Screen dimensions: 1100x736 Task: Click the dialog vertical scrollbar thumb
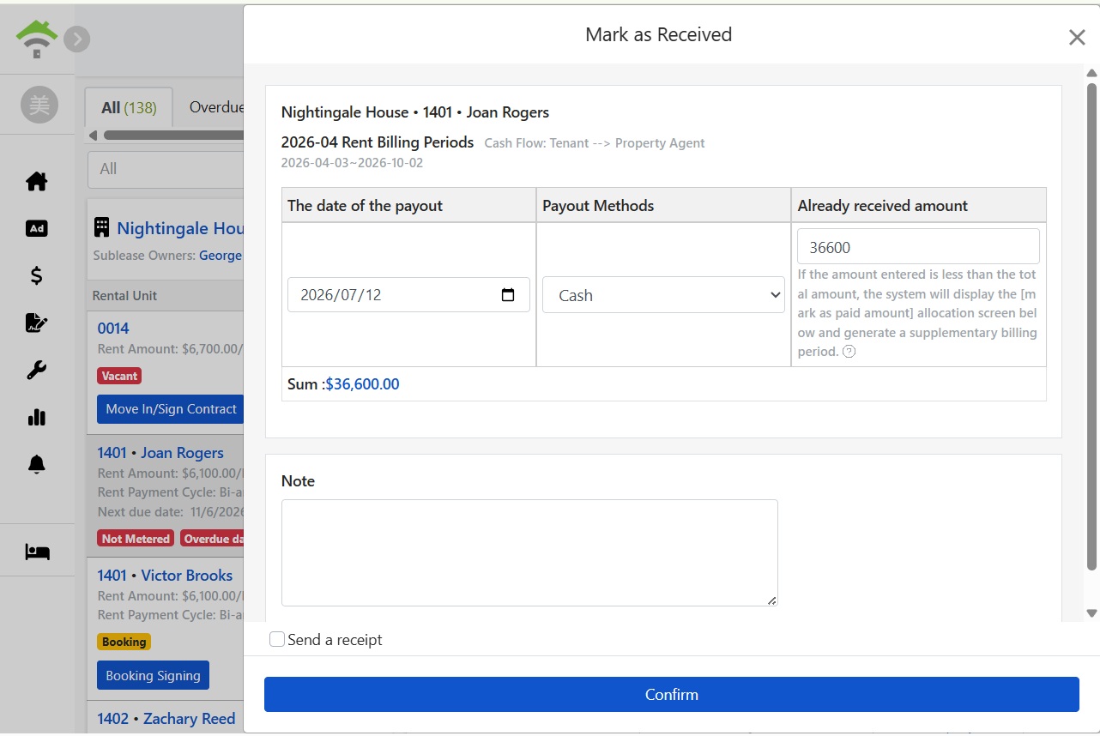tap(1091, 326)
